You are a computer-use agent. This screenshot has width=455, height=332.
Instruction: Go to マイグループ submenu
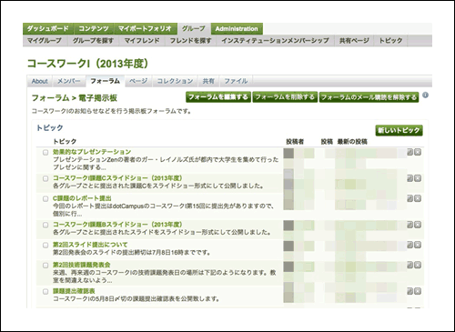[x=45, y=41]
